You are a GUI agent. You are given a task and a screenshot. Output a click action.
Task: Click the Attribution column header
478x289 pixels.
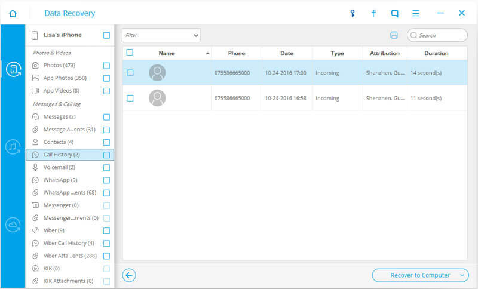[385, 53]
